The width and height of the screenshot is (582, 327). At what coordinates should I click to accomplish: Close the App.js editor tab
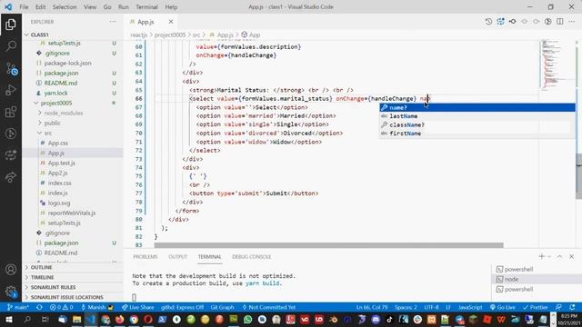pos(171,22)
